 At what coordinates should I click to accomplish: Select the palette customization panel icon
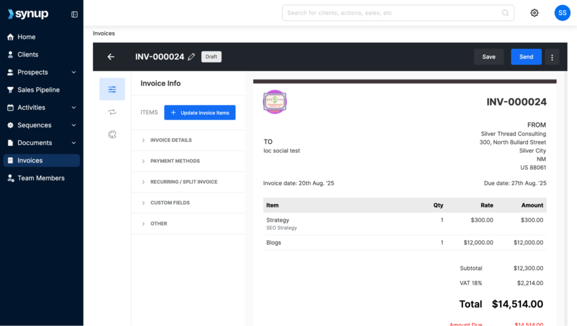[x=112, y=134]
